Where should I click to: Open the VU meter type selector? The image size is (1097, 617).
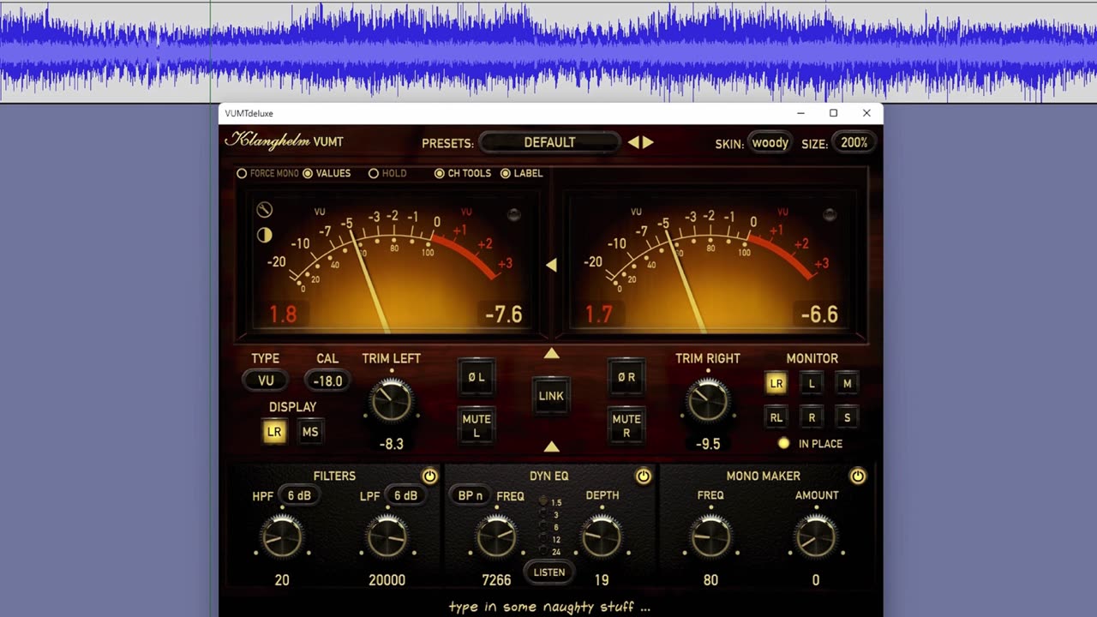pos(266,381)
